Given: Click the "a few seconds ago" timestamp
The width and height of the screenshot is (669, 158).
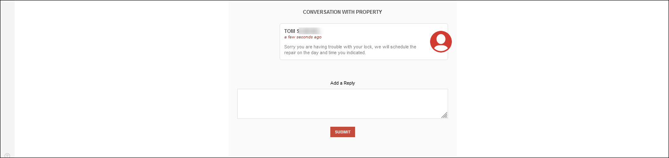Looking at the screenshot, I should click(303, 37).
